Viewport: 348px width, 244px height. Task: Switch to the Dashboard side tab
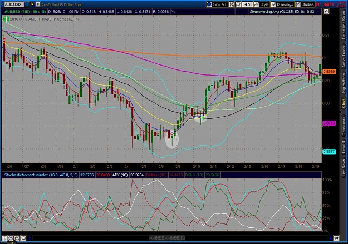tap(344, 126)
